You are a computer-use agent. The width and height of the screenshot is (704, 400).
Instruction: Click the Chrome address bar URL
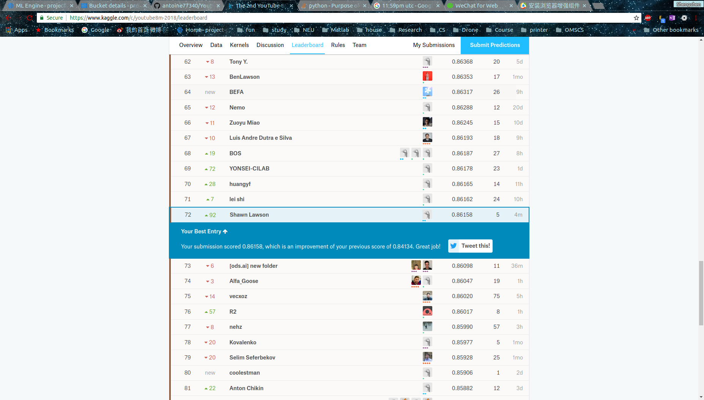tap(139, 18)
